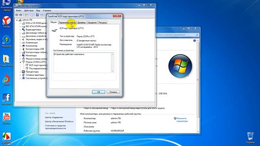Expand the Видеоадаптеры tree node
This screenshot has height=146, width=260.
tap(20, 30)
